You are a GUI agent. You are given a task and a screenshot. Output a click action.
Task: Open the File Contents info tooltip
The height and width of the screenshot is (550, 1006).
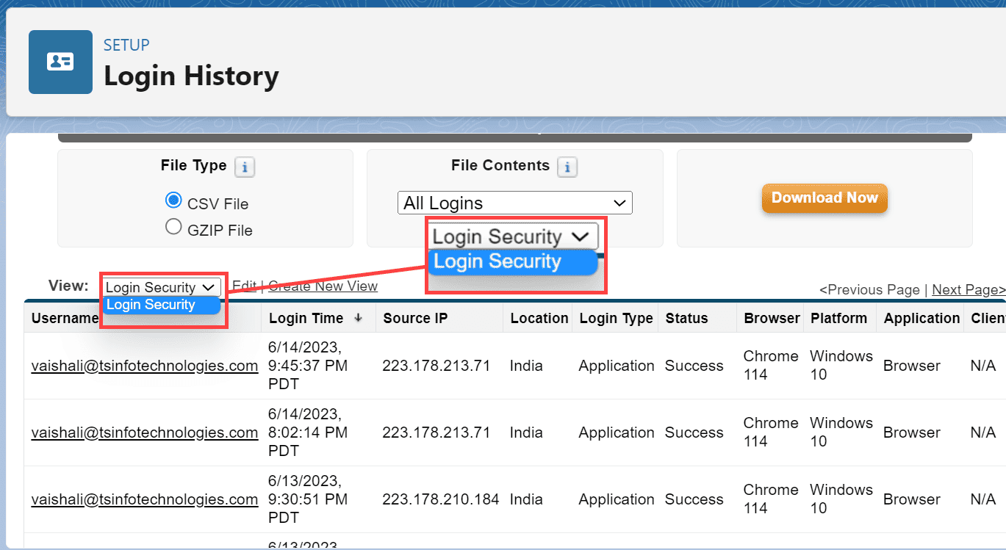coord(567,167)
